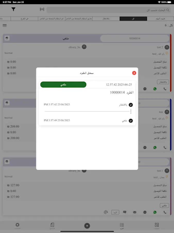Screen dimensions: 174x233
Task: Toggle the checkmark beside 'بالانتظار' log entry
Action: (x=131, y=105)
